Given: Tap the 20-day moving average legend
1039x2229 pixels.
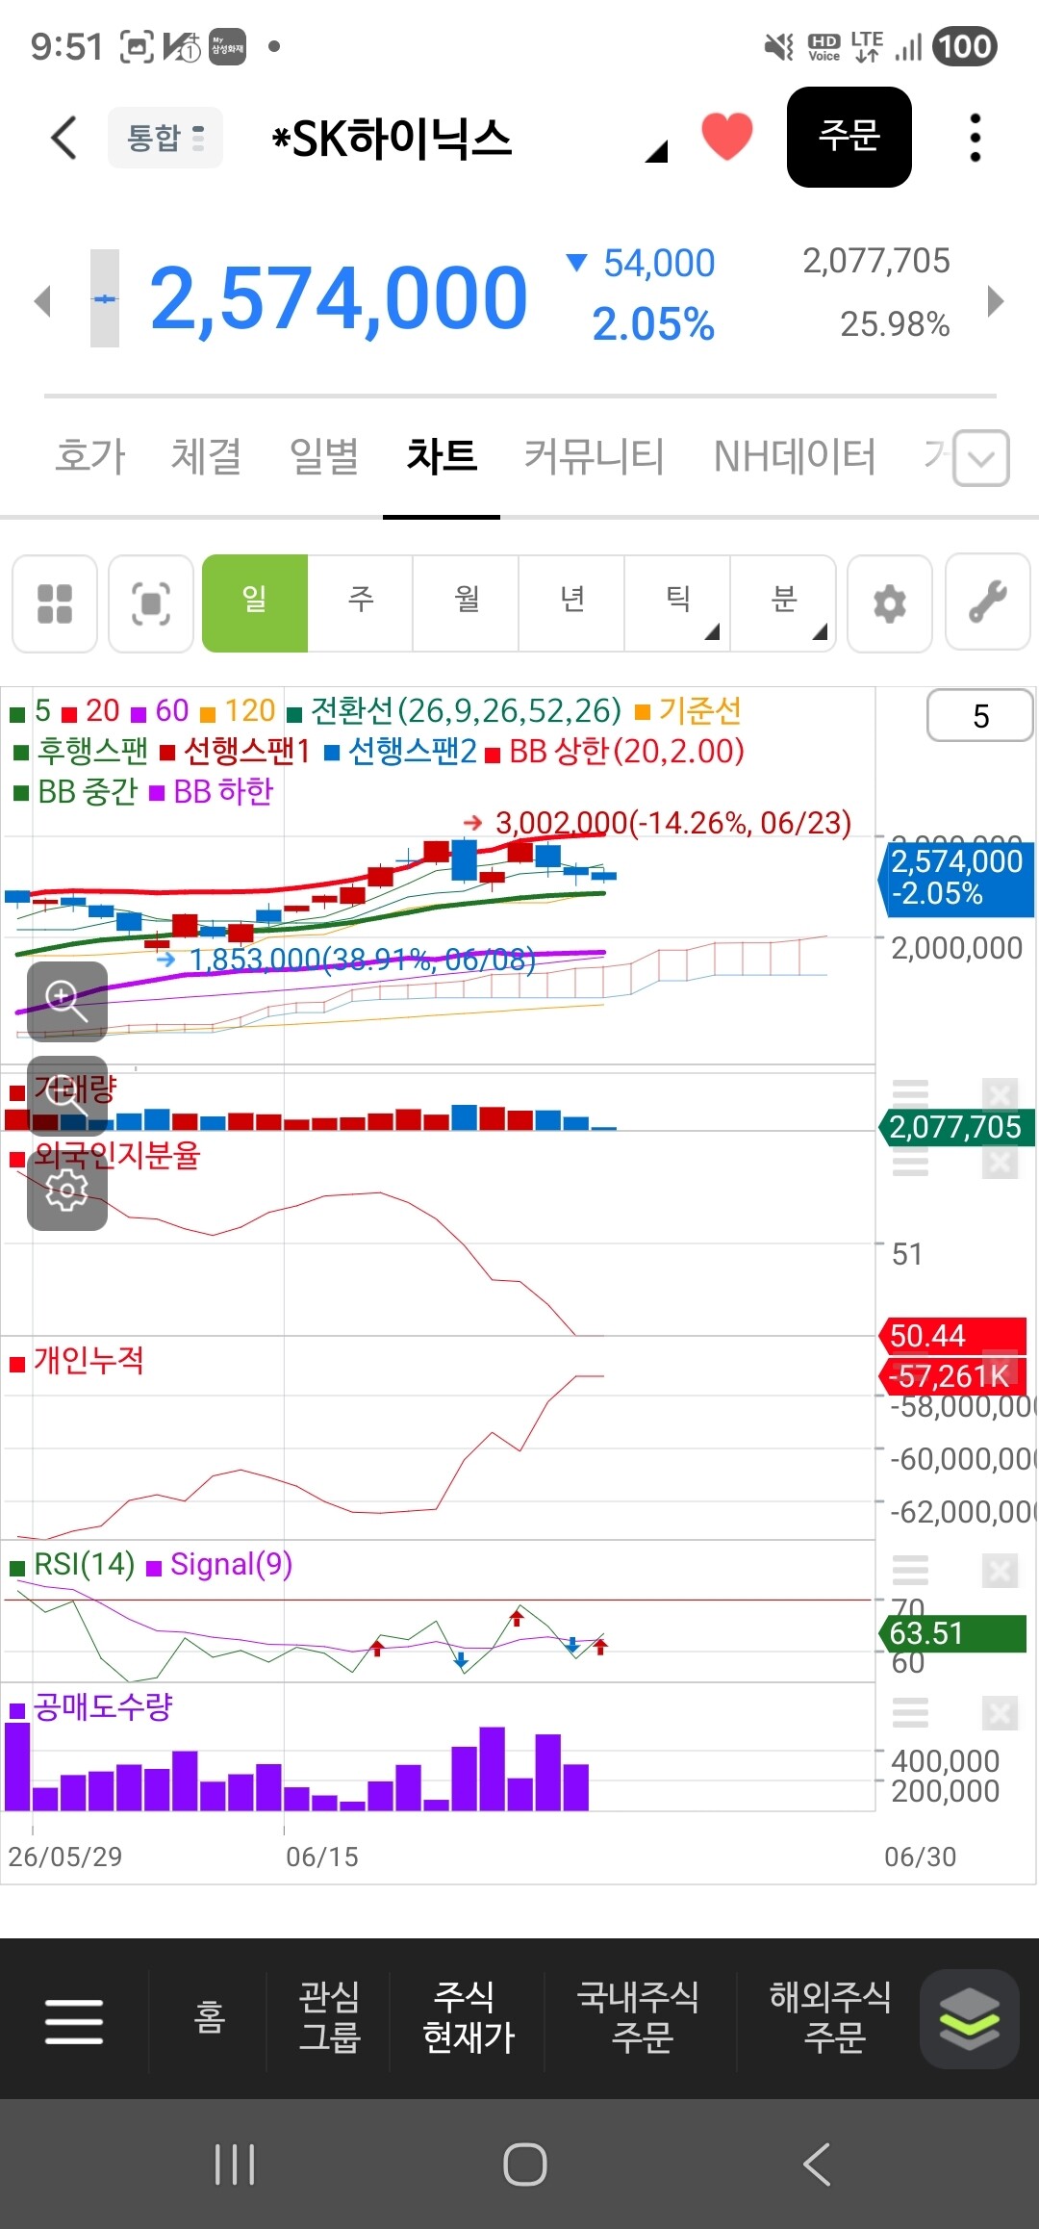Looking at the screenshot, I should click(x=91, y=711).
